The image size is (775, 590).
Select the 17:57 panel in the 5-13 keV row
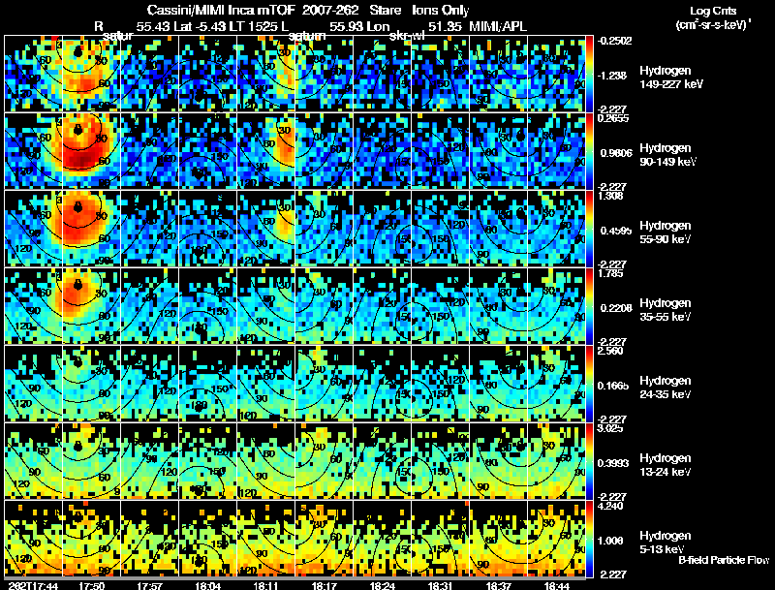click(x=150, y=539)
